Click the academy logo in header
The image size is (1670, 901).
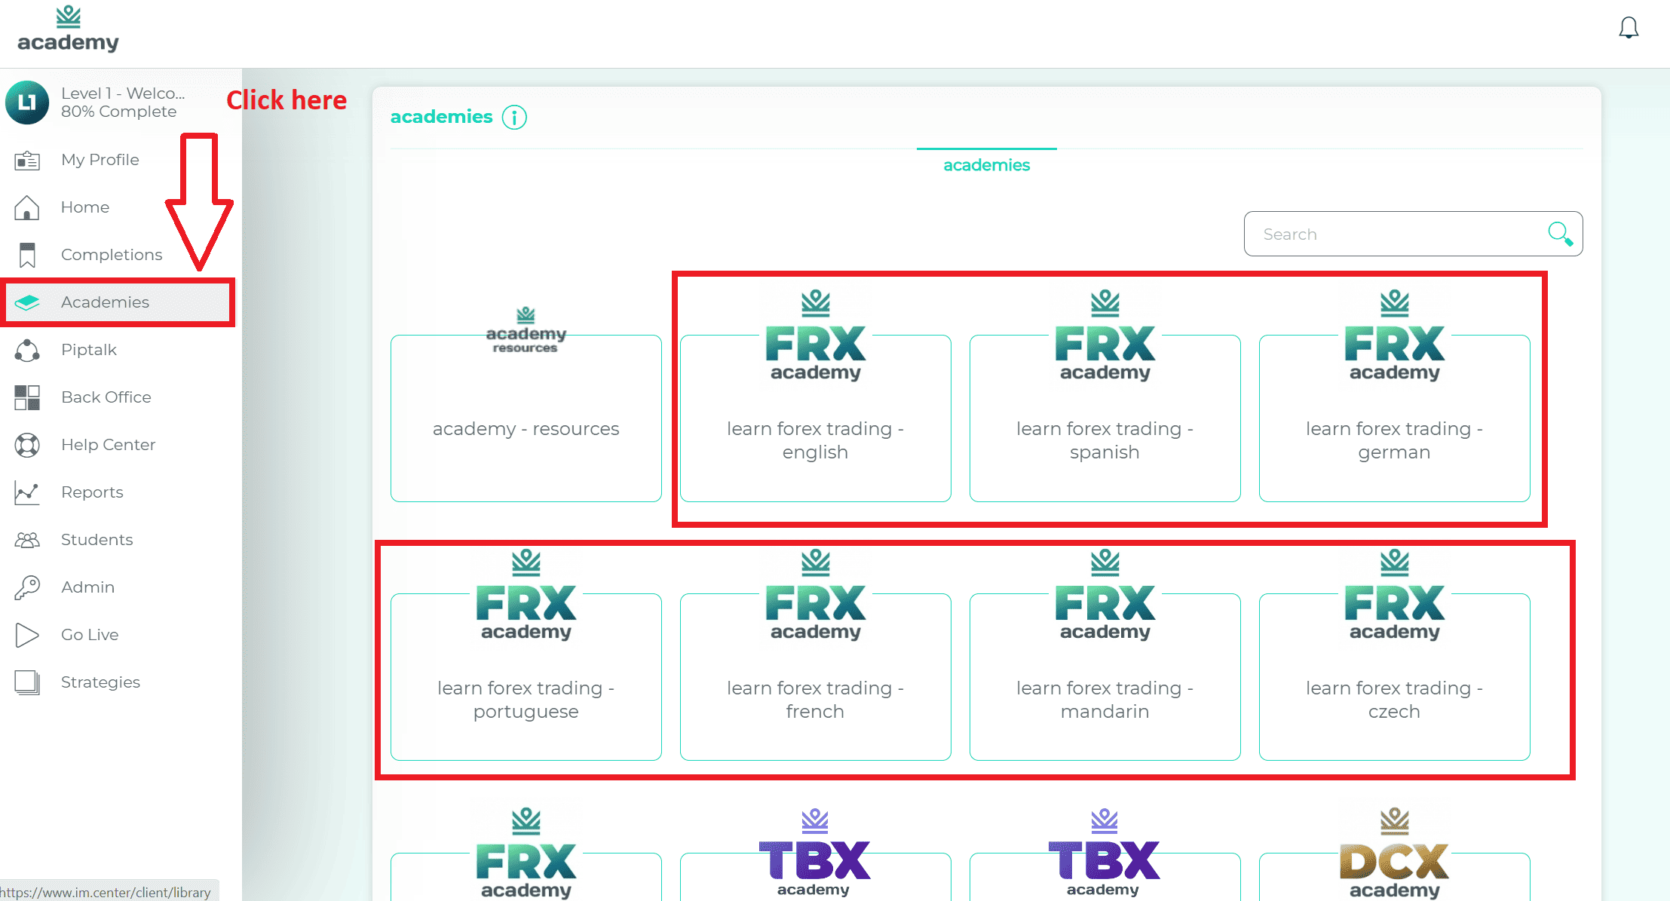click(x=68, y=29)
